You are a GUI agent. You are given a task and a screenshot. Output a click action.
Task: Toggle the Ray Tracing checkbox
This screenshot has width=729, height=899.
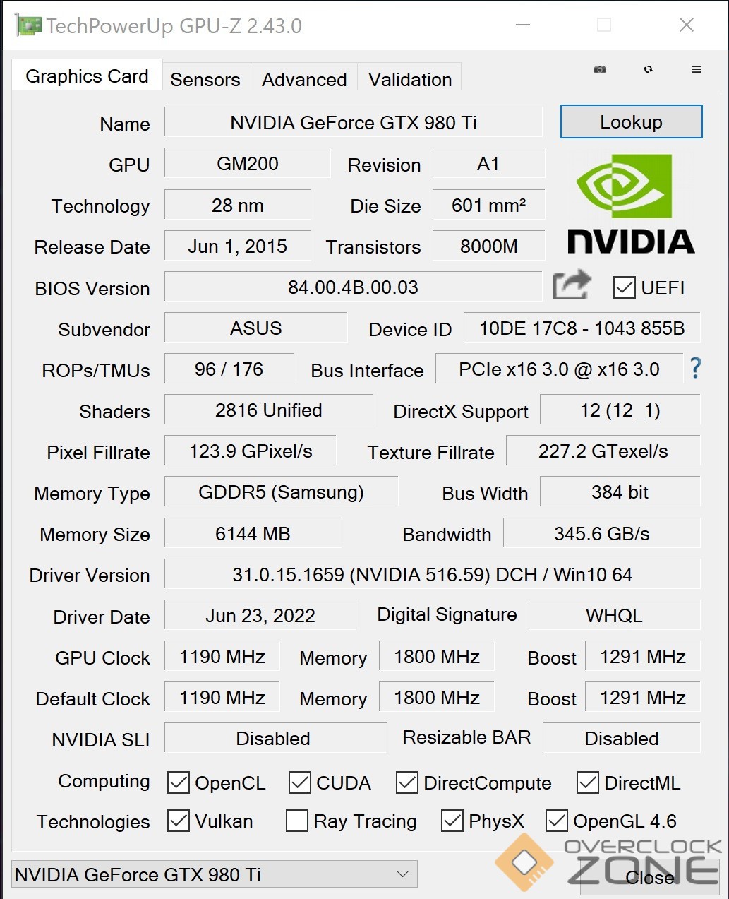tap(296, 821)
